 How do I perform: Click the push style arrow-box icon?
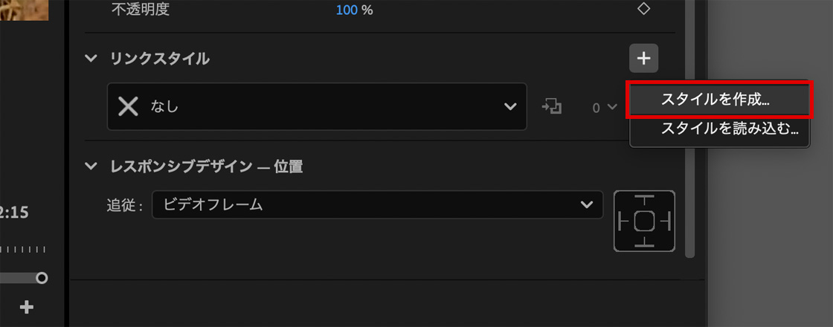pos(552,107)
